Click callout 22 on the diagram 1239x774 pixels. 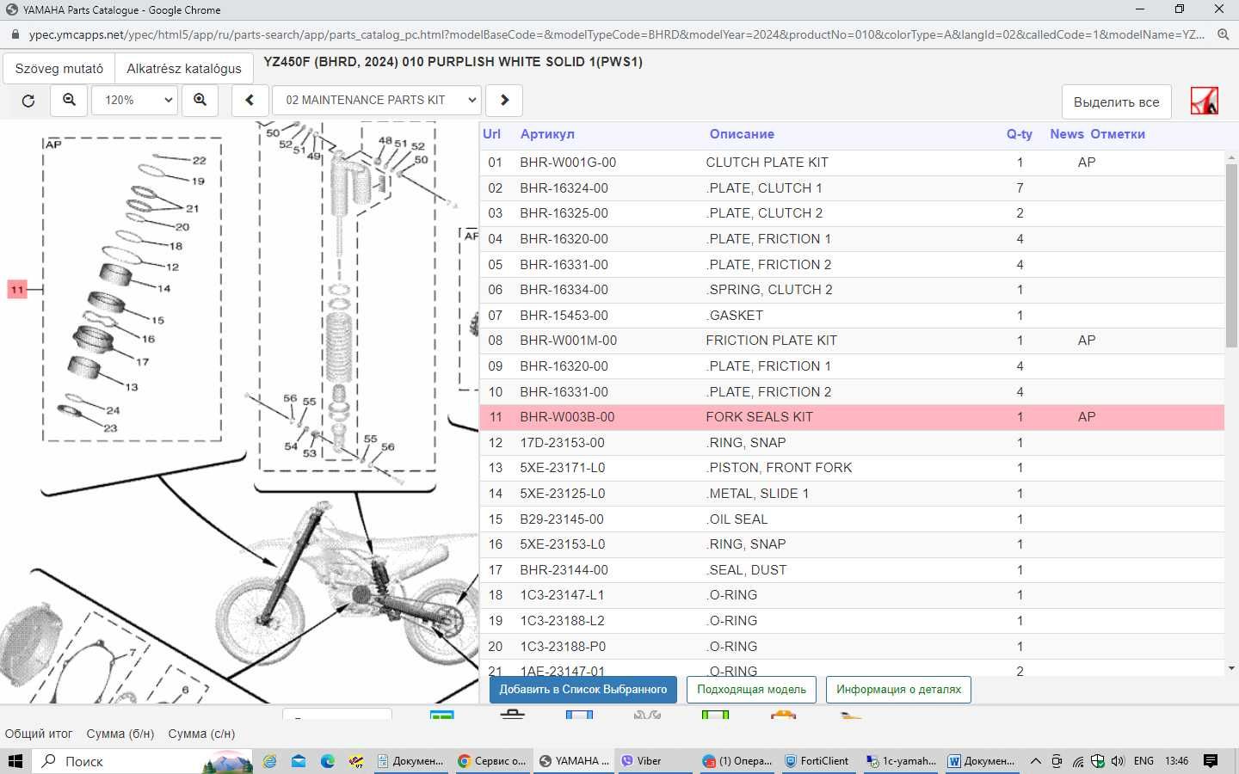pos(199,161)
